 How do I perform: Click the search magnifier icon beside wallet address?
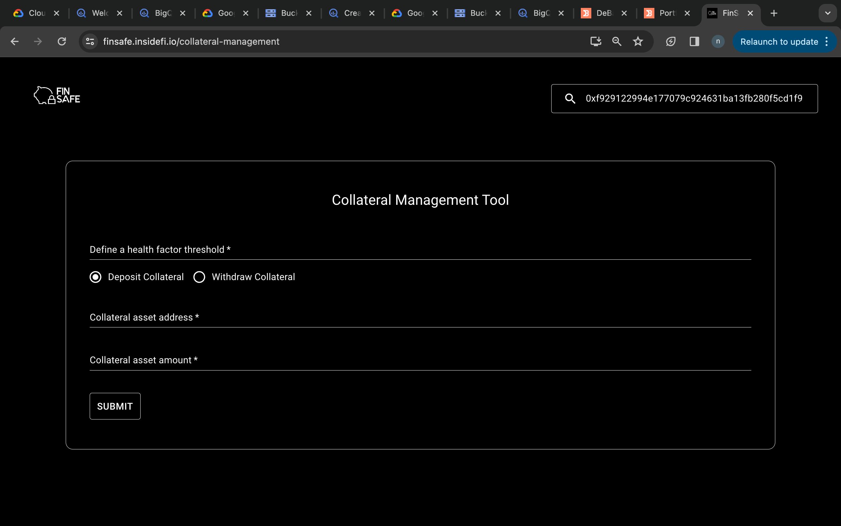pos(570,98)
